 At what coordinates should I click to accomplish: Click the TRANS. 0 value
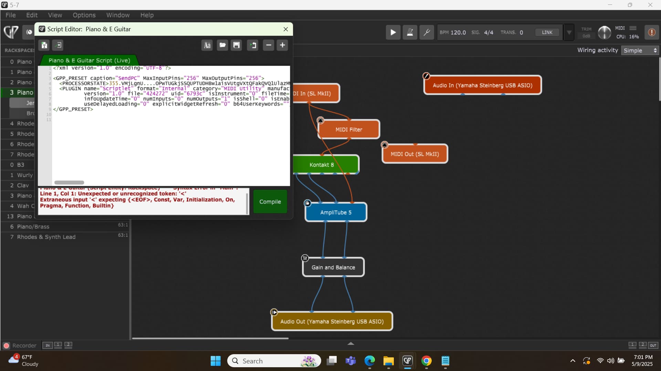(521, 32)
